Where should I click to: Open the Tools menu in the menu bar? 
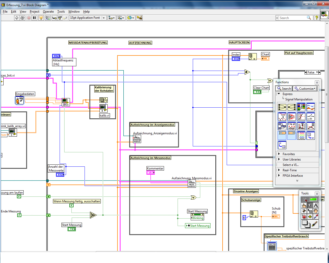tap(61, 12)
